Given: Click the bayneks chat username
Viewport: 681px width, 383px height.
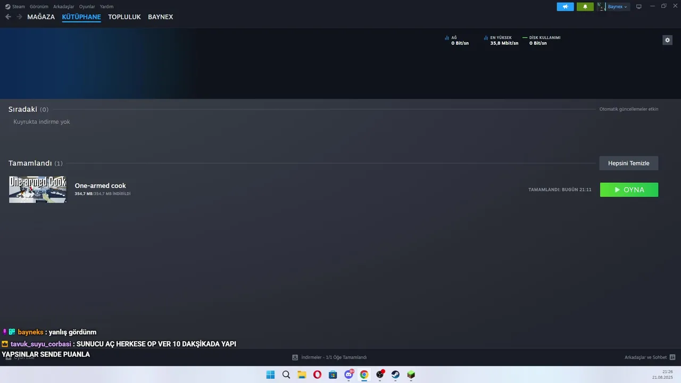Looking at the screenshot, I should click(30, 332).
